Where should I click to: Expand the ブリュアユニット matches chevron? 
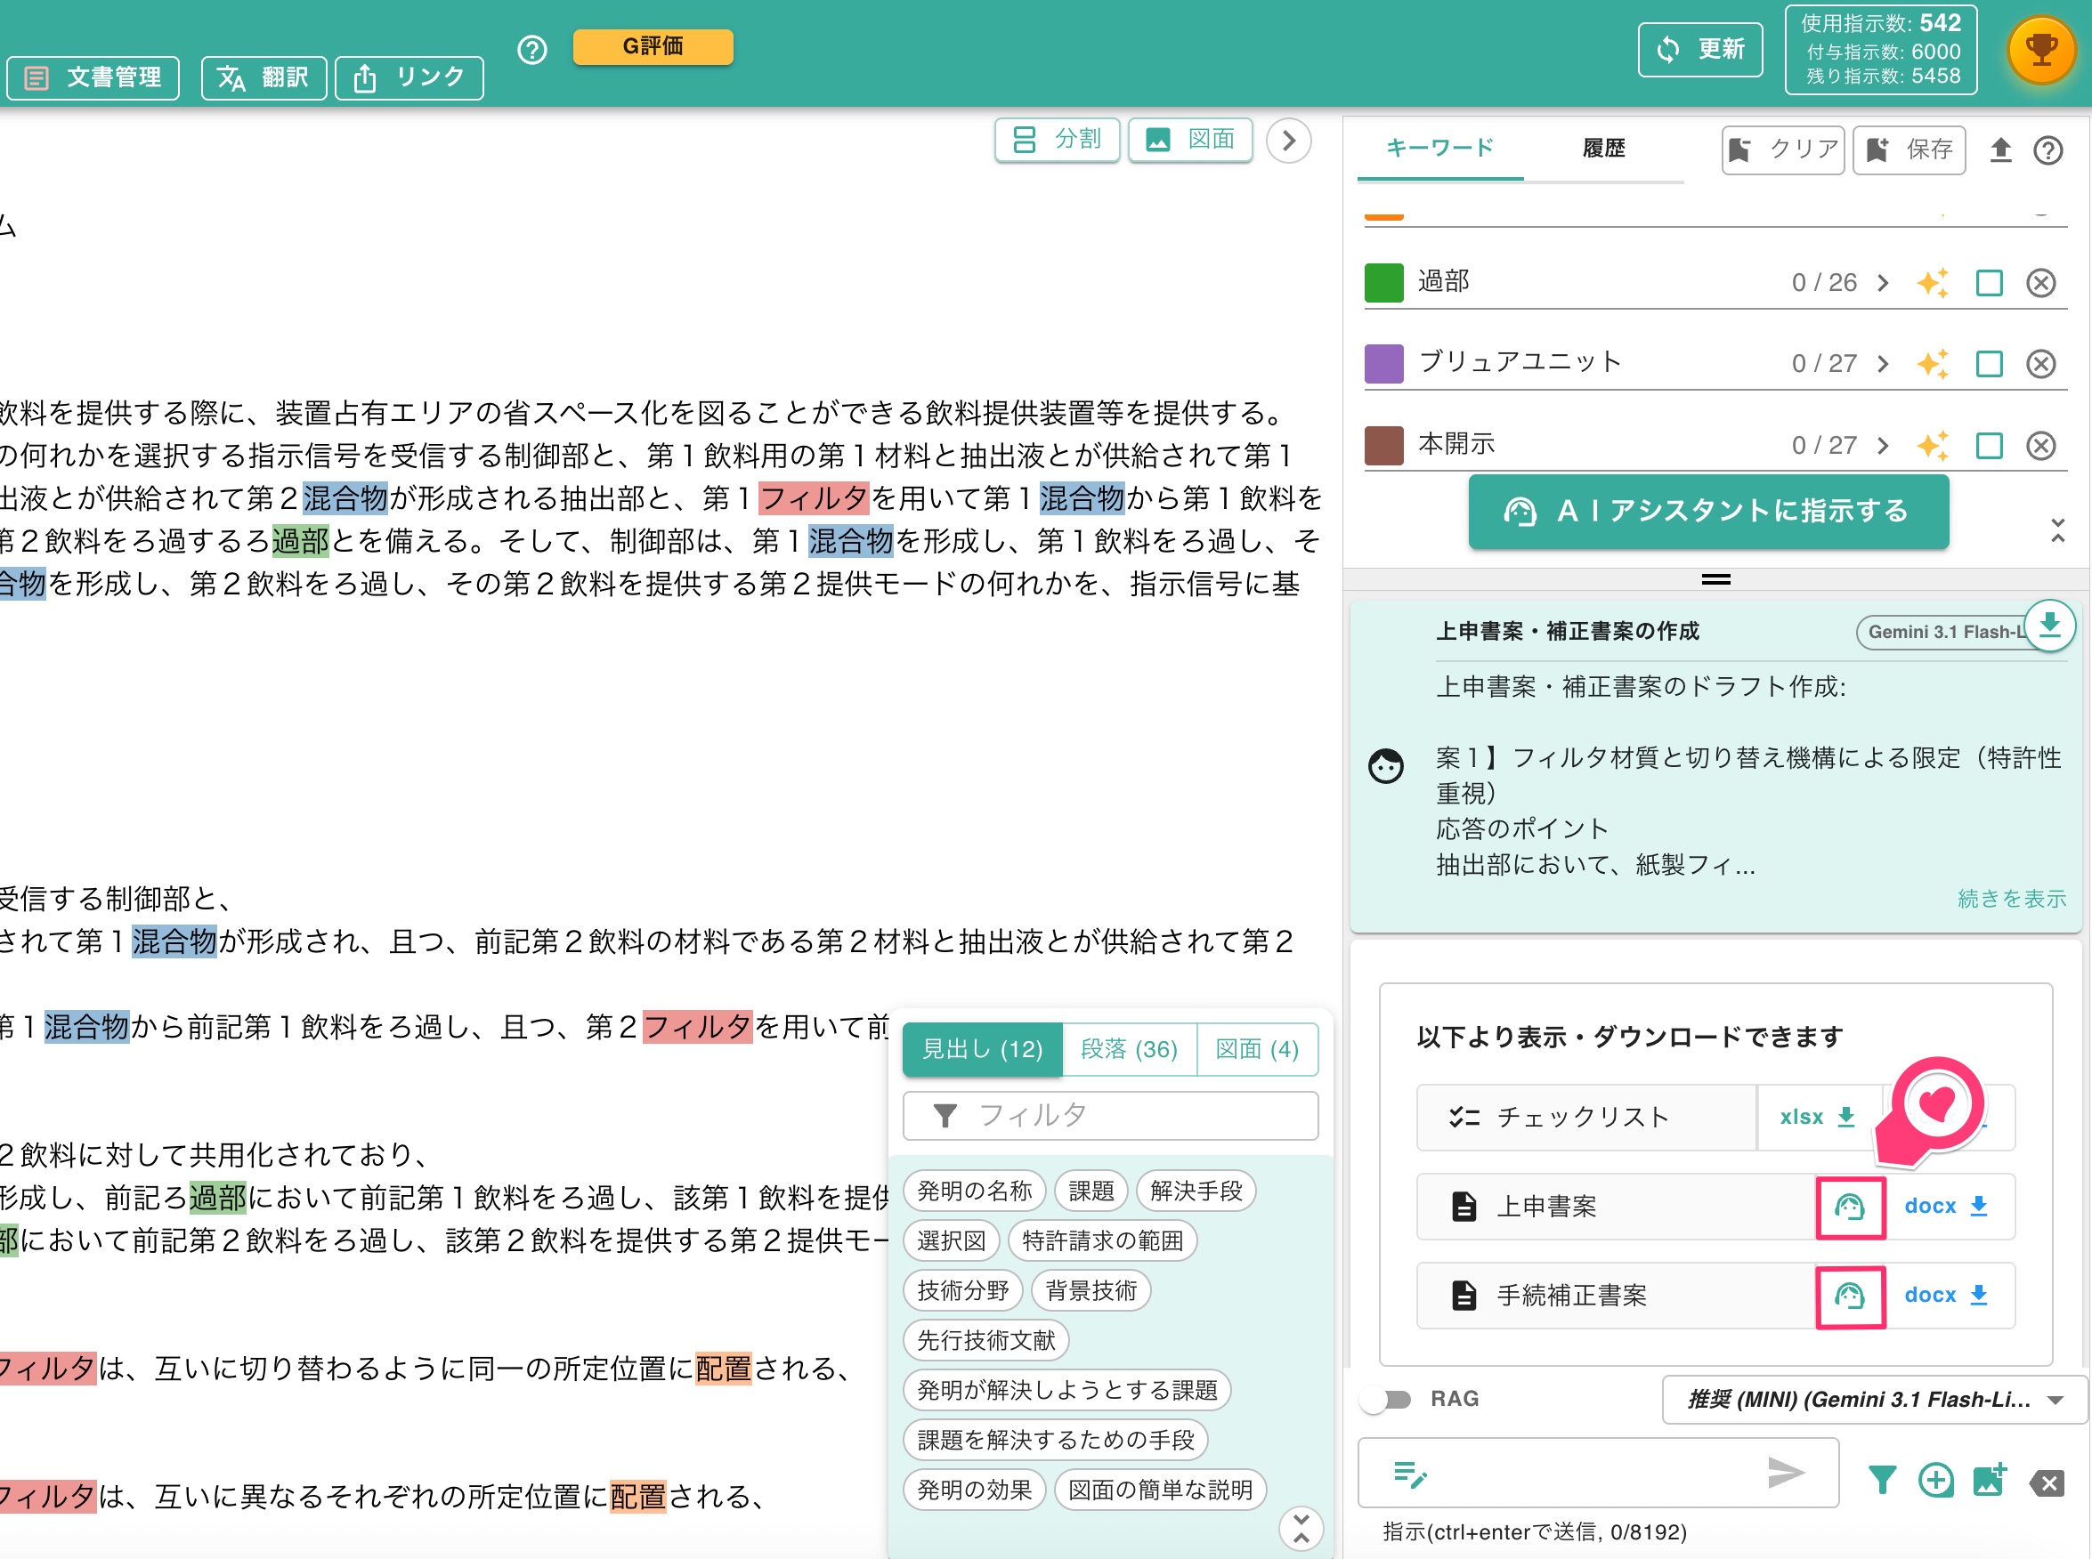click(1884, 364)
